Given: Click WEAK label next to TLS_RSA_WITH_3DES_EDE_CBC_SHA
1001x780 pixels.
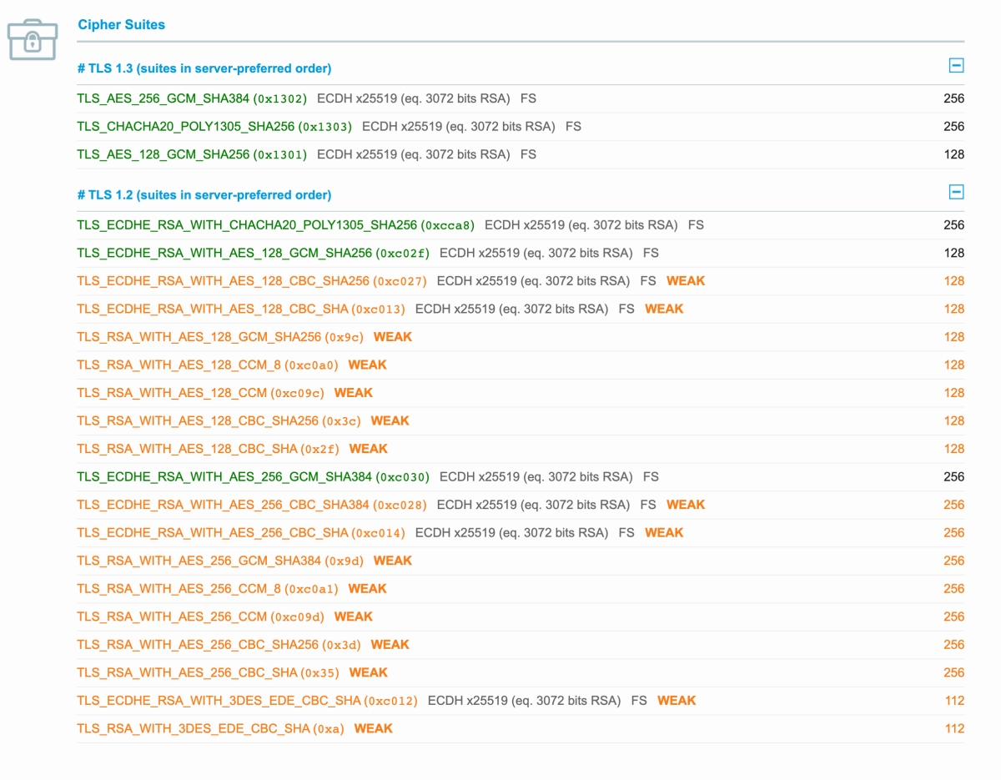Looking at the screenshot, I should pos(373,729).
